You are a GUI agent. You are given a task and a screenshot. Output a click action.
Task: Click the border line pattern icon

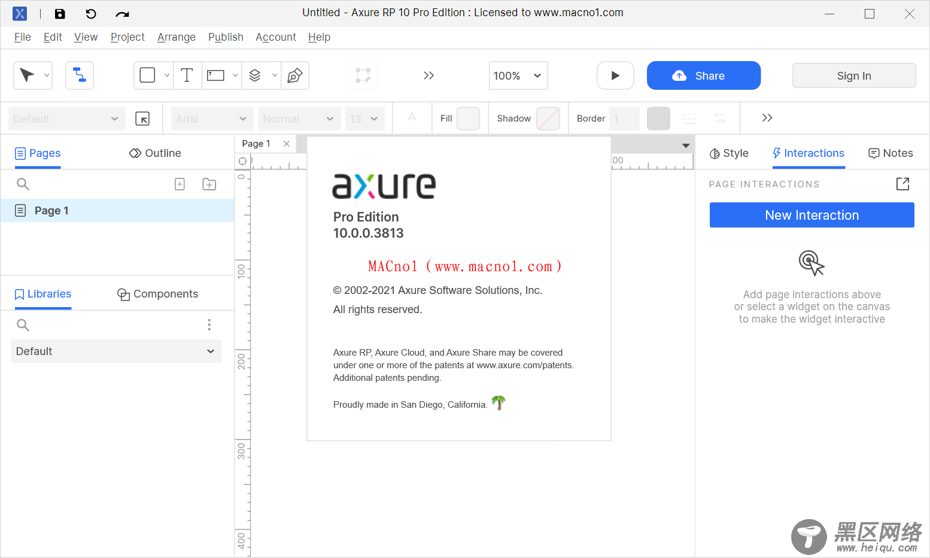coord(689,119)
